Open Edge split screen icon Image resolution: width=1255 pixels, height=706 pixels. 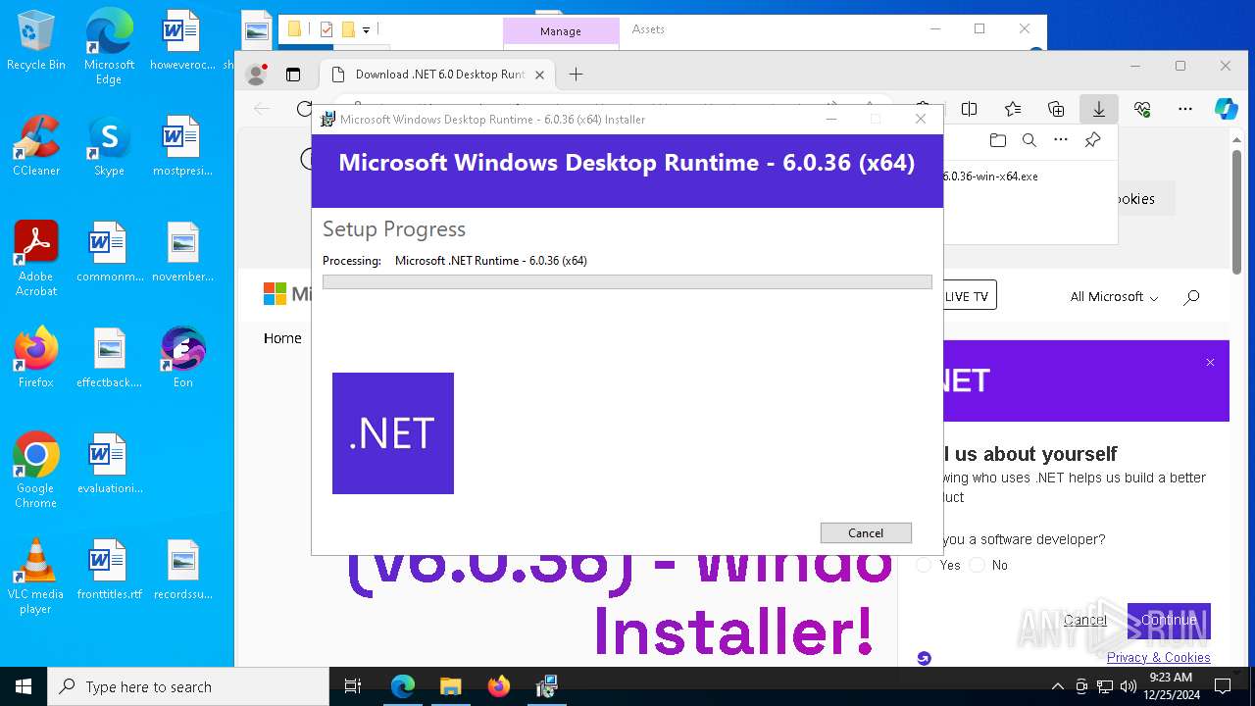(x=970, y=109)
